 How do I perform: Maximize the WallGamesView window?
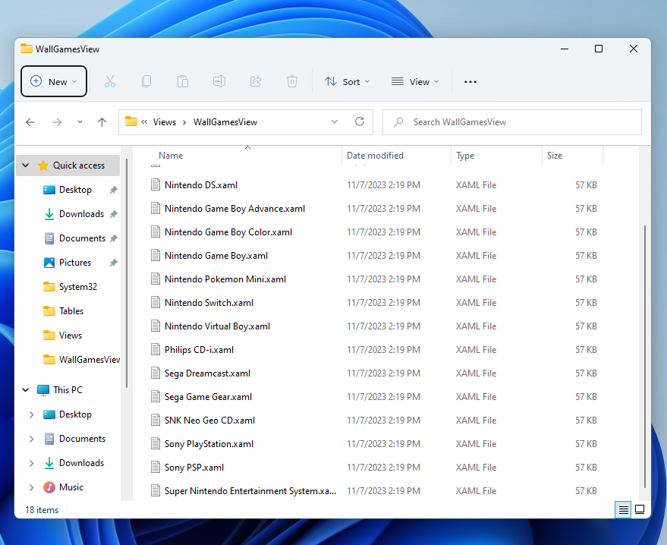(x=599, y=49)
